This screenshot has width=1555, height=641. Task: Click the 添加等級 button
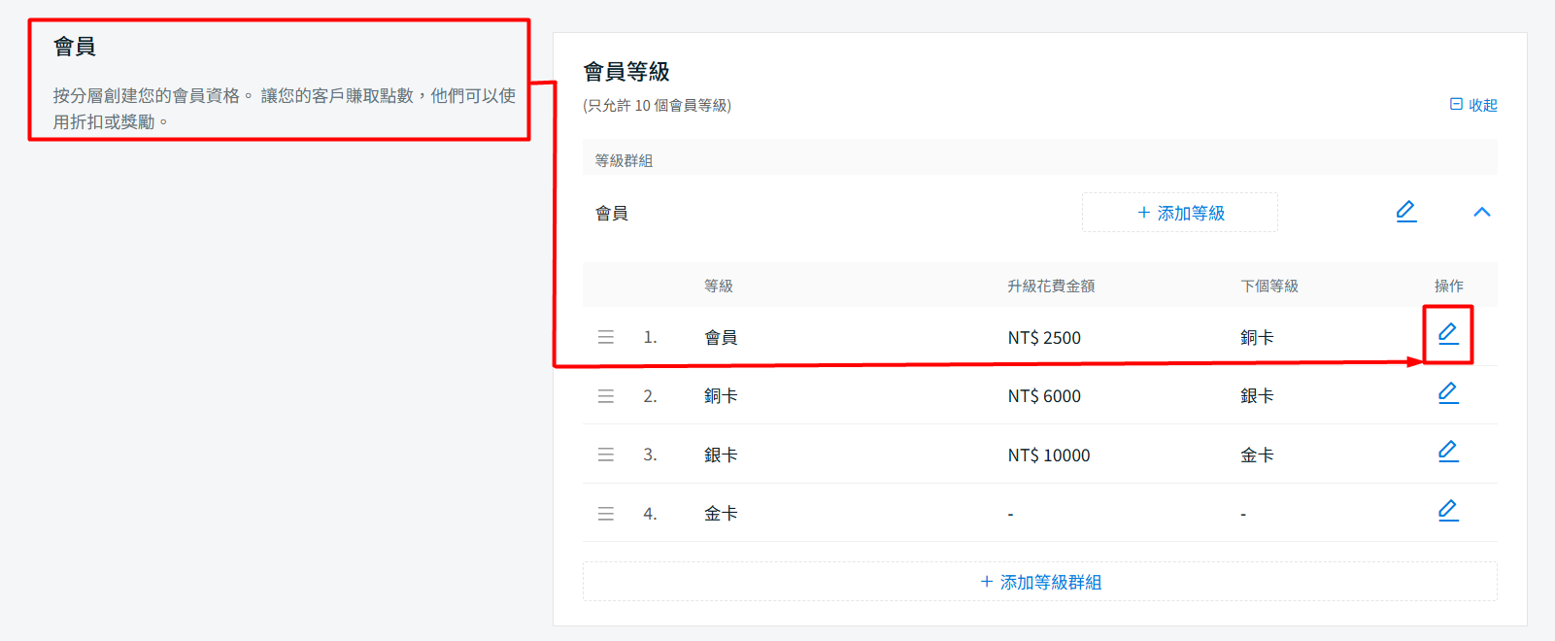1179,213
